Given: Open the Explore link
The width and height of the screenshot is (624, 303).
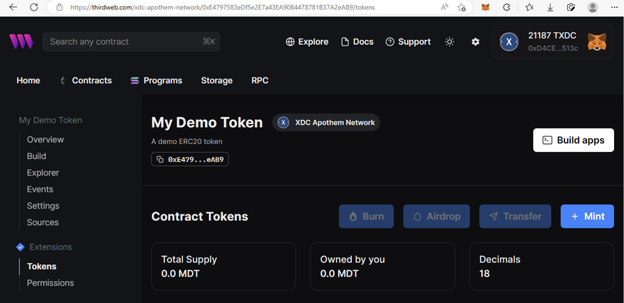Looking at the screenshot, I should click(x=307, y=42).
